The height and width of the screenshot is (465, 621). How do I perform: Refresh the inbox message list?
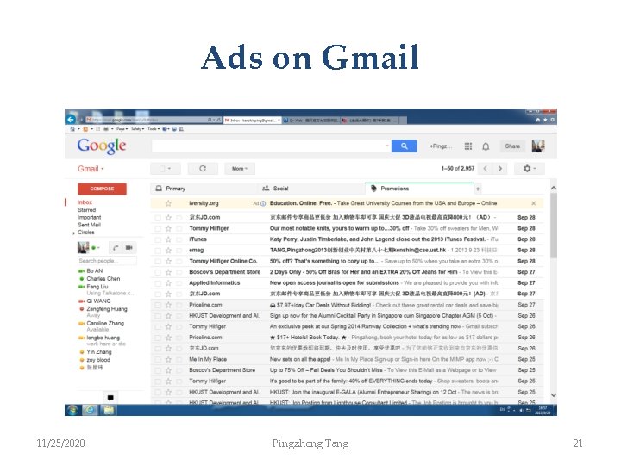(203, 169)
